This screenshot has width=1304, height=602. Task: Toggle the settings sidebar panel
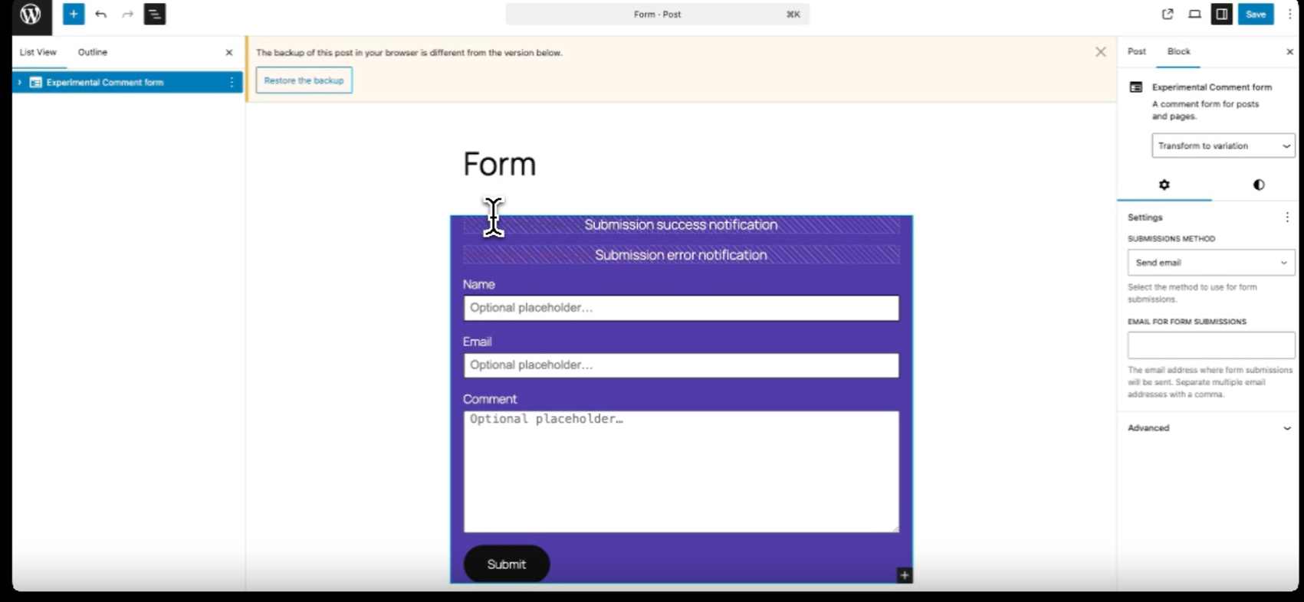click(1221, 14)
